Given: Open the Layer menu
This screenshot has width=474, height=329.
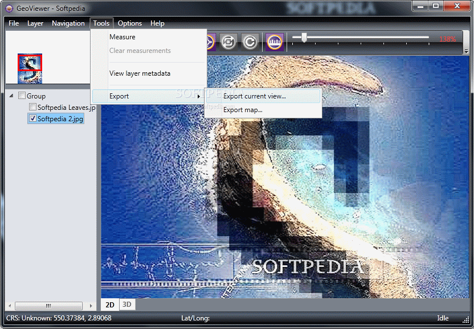Looking at the screenshot, I should pos(35,23).
